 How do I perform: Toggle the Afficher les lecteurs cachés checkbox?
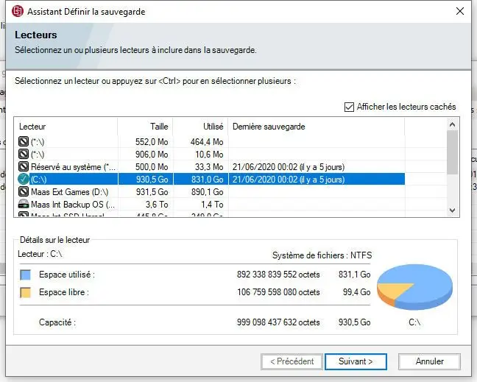349,107
